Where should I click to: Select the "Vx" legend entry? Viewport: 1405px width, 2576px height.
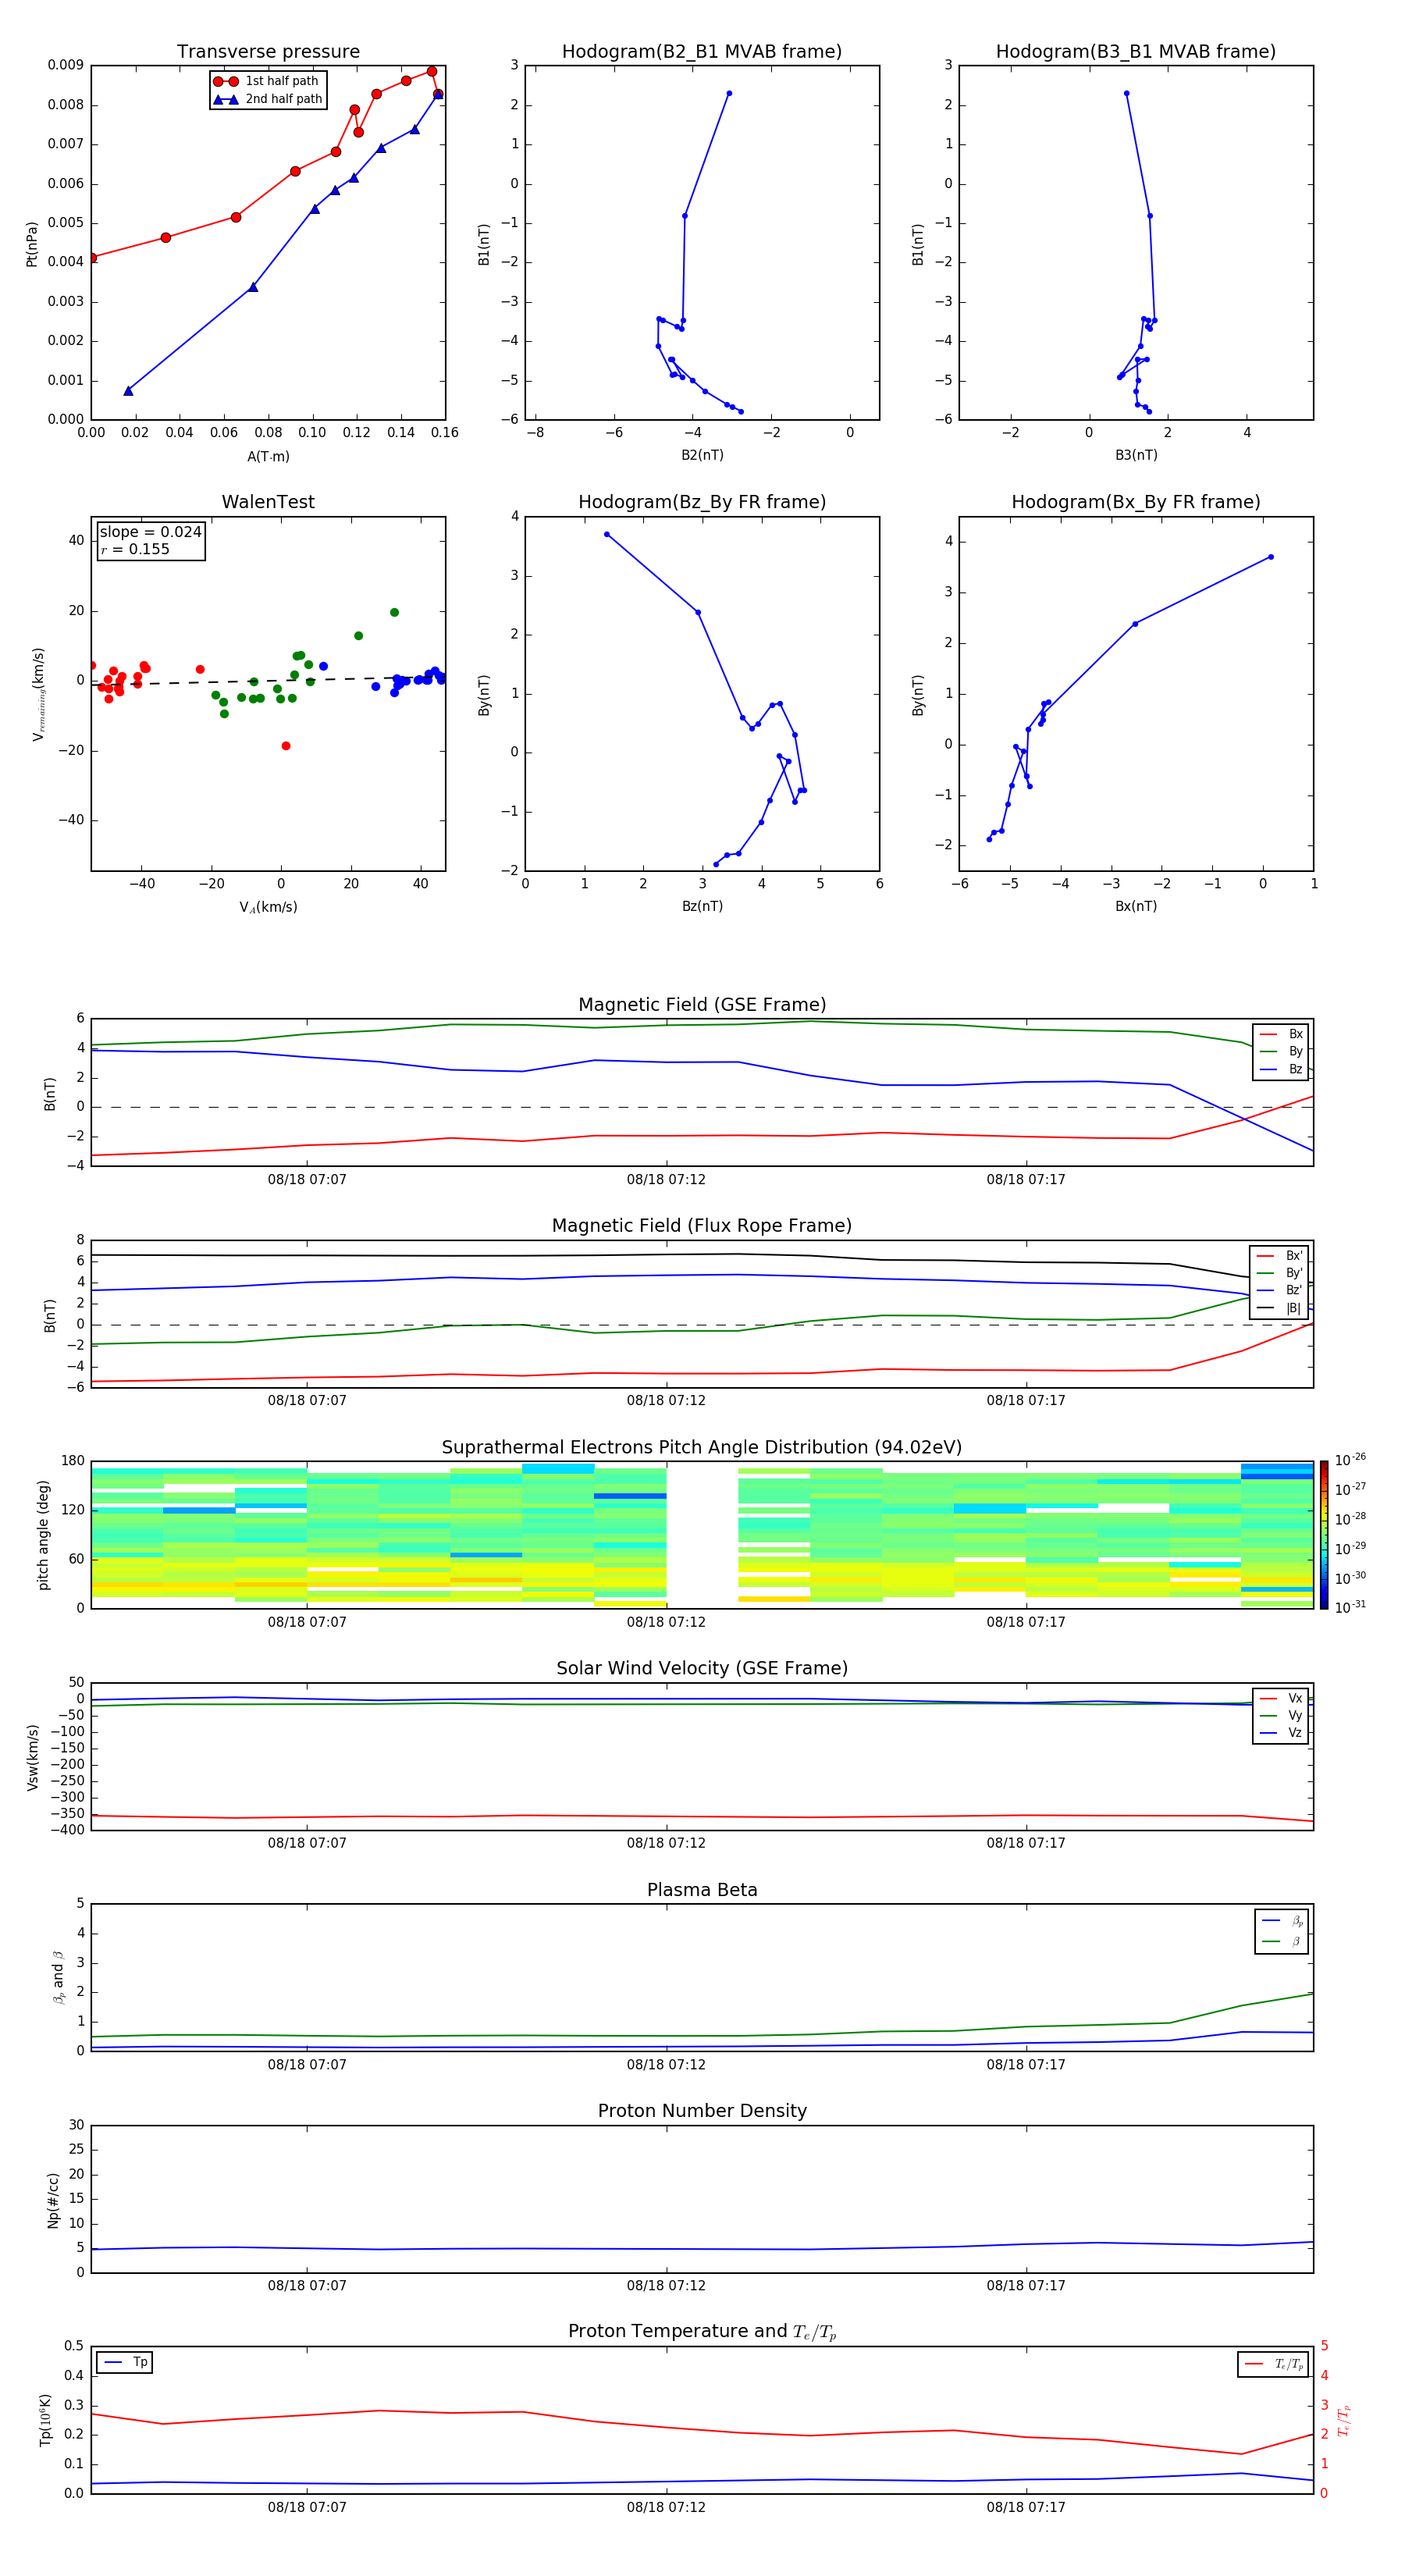point(1281,1698)
